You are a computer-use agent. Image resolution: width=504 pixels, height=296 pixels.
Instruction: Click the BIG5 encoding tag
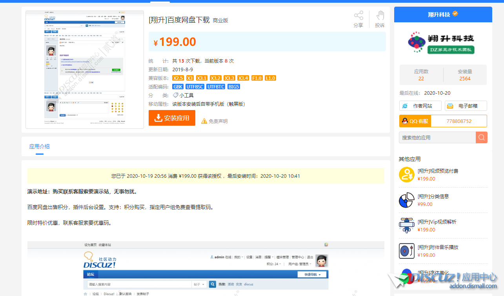tap(234, 87)
